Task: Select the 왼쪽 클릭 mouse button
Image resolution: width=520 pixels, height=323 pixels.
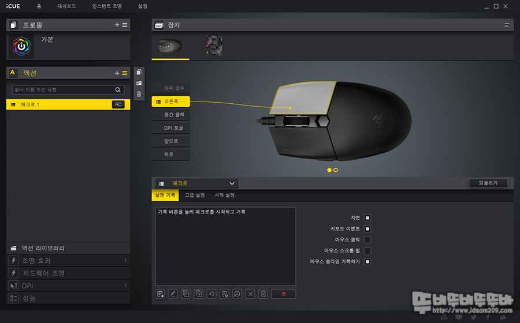Action: [x=171, y=88]
